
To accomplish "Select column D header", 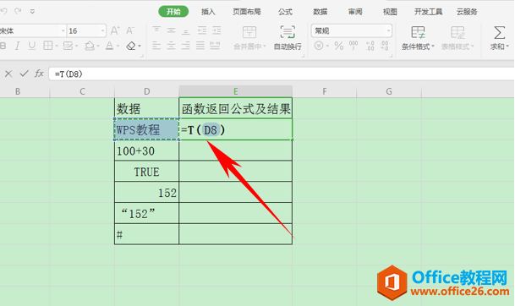I will [x=147, y=91].
